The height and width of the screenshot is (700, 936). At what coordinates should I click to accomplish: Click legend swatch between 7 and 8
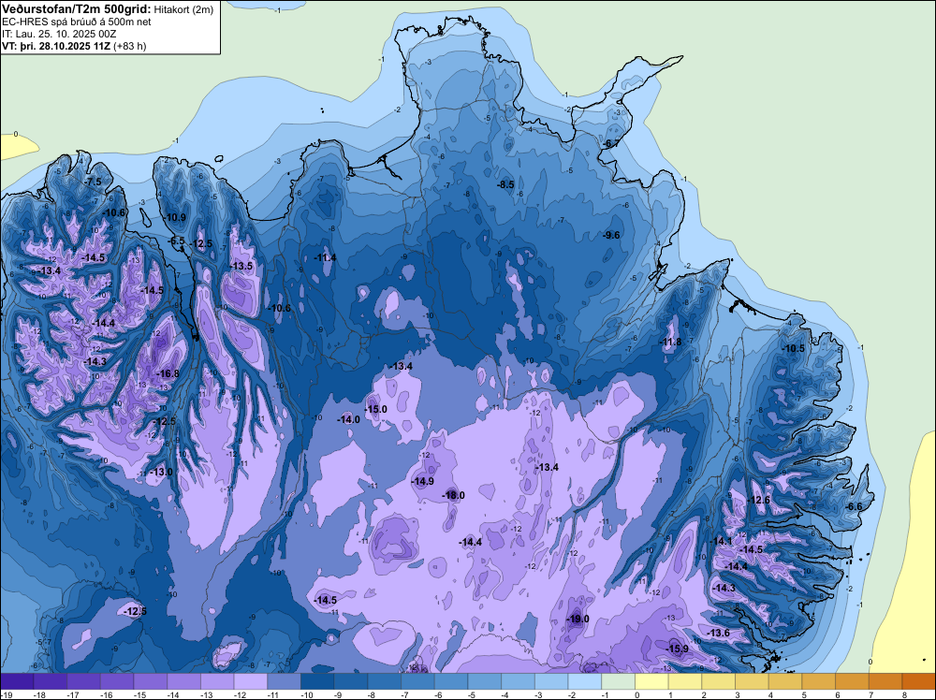point(885,681)
